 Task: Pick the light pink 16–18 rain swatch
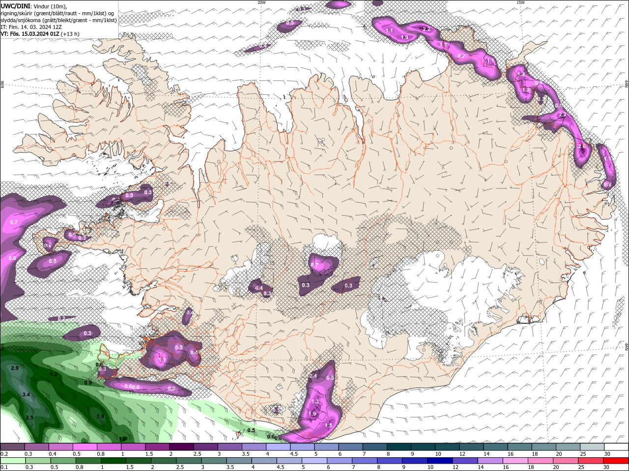516,461
